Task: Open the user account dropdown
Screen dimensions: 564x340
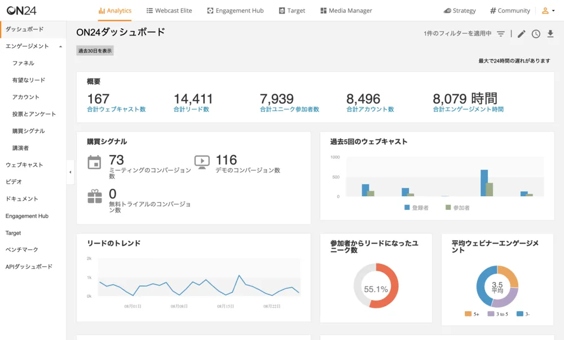Action: click(x=548, y=11)
